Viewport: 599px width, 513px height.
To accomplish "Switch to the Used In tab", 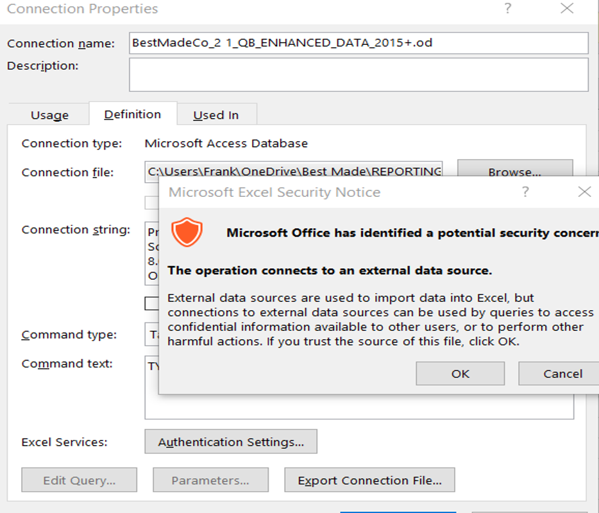I will [216, 115].
